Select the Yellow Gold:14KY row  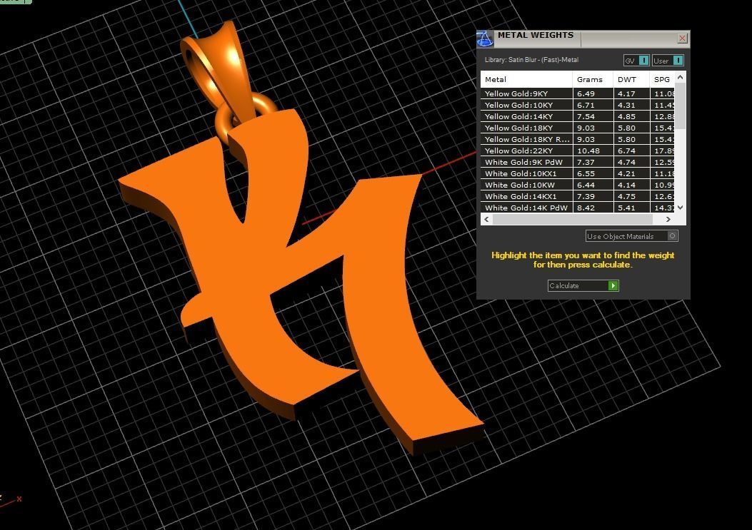click(x=578, y=116)
